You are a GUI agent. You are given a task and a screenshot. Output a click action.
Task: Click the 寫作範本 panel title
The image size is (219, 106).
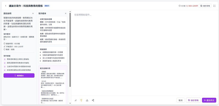pos(42,14)
